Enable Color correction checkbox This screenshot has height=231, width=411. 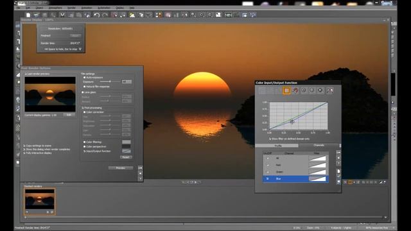(84, 112)
